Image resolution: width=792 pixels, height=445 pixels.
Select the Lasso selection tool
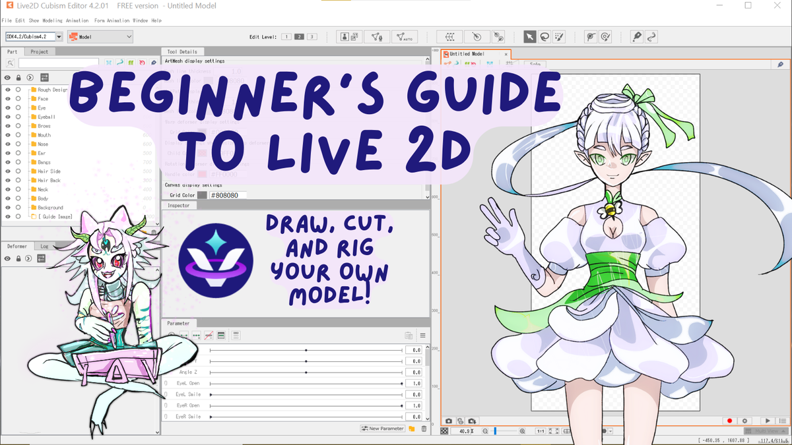point(543,36)
